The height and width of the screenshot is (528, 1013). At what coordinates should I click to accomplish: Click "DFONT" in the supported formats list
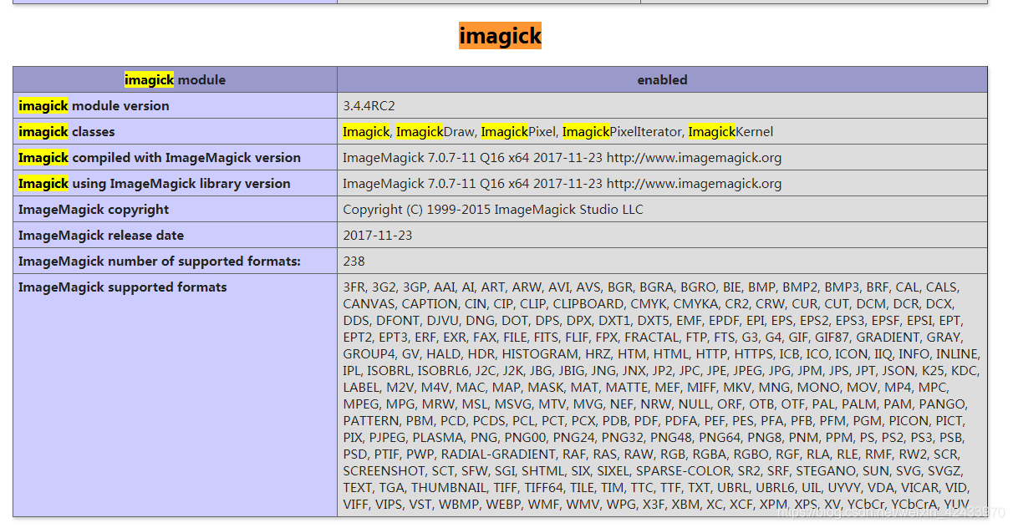click(398, 321)
